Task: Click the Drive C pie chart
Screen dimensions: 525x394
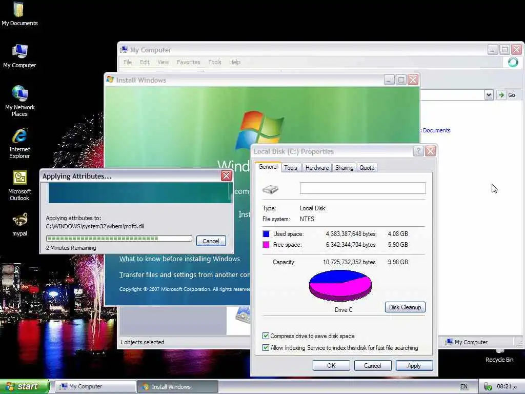Action: pos(340,285)
